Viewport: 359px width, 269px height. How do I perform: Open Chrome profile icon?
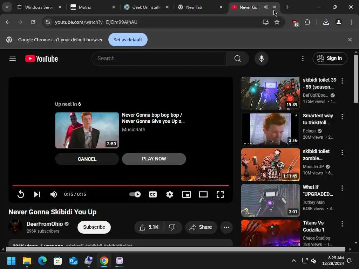338,22
